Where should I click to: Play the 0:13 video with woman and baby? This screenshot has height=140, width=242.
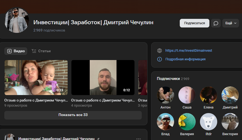pos(36,78)
